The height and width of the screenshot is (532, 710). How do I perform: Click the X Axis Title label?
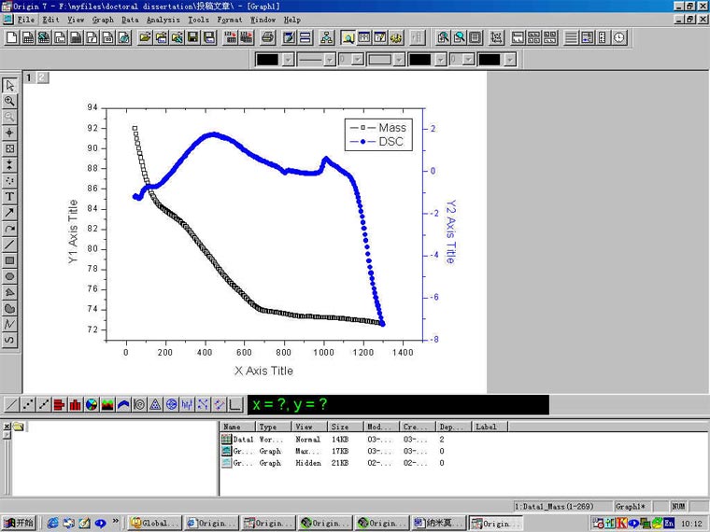[263, 371]
